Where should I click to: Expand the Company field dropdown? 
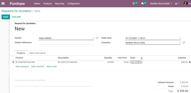click(180, 43)
